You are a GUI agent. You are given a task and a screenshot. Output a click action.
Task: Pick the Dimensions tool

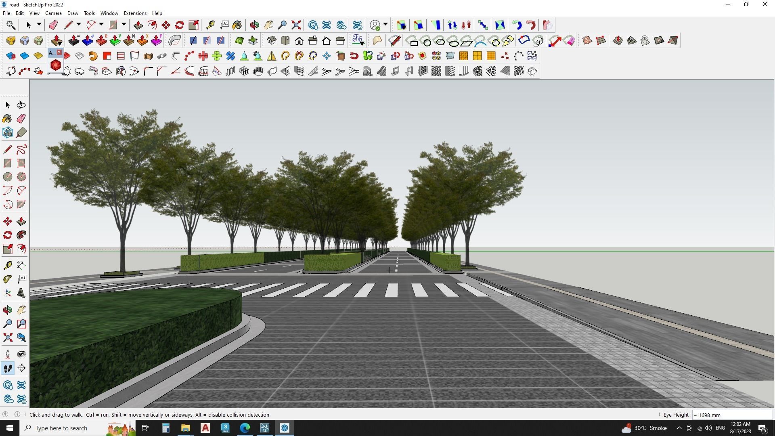[21, 265]
